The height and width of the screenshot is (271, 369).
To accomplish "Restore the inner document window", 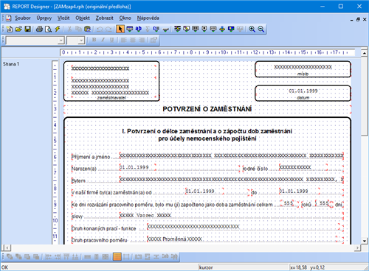I will click(358, 19).
